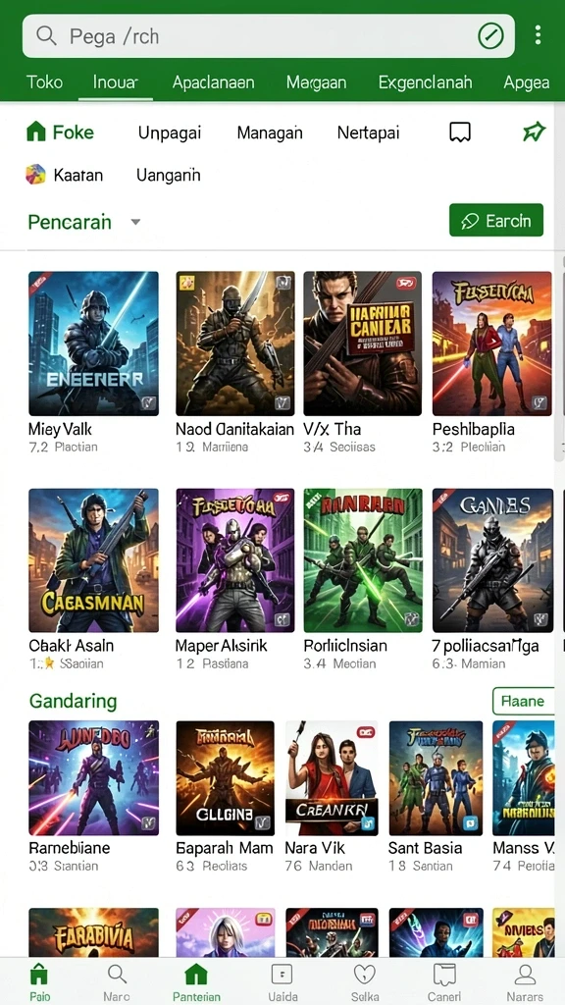Click into the Pega search input field
The height and width of the screenshot is (1005, 565).
[269, 36]
